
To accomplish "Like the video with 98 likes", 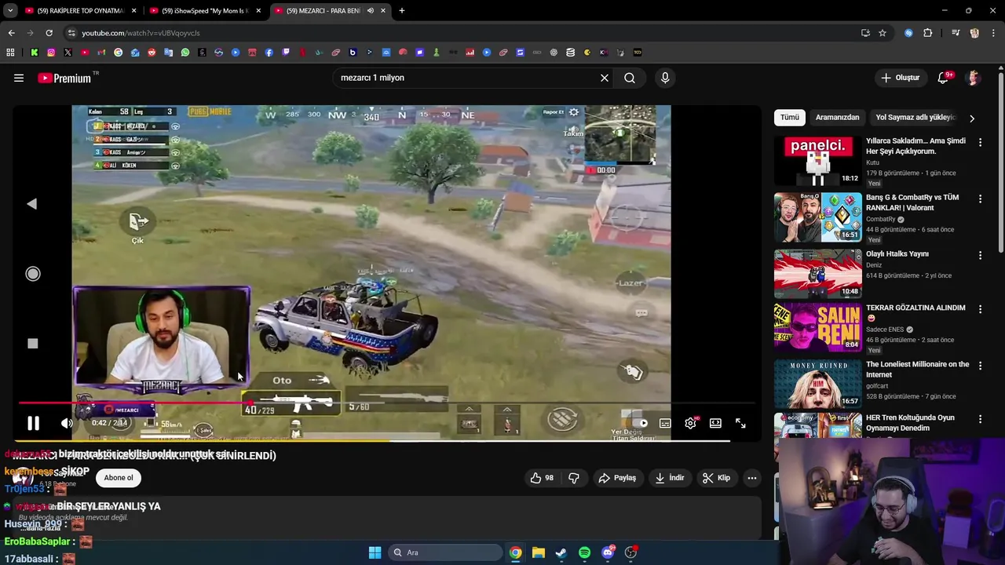I will point(542,478).
